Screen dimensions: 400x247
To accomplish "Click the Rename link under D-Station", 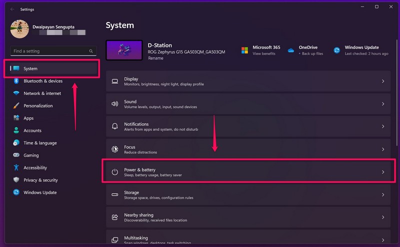I will pyautogui.click(x=155, y=58).
